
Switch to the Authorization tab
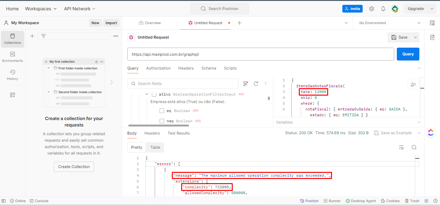pyautogui.click(x=158, y=68)
